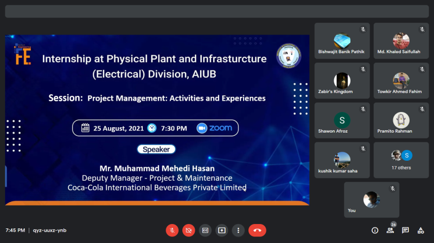Open the three-dot more options menu
Viewport: 434px width, 243px height.
pos(238,230)
